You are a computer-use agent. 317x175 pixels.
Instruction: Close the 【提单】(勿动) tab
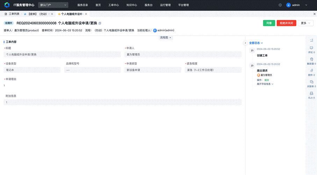coord(52,14)
